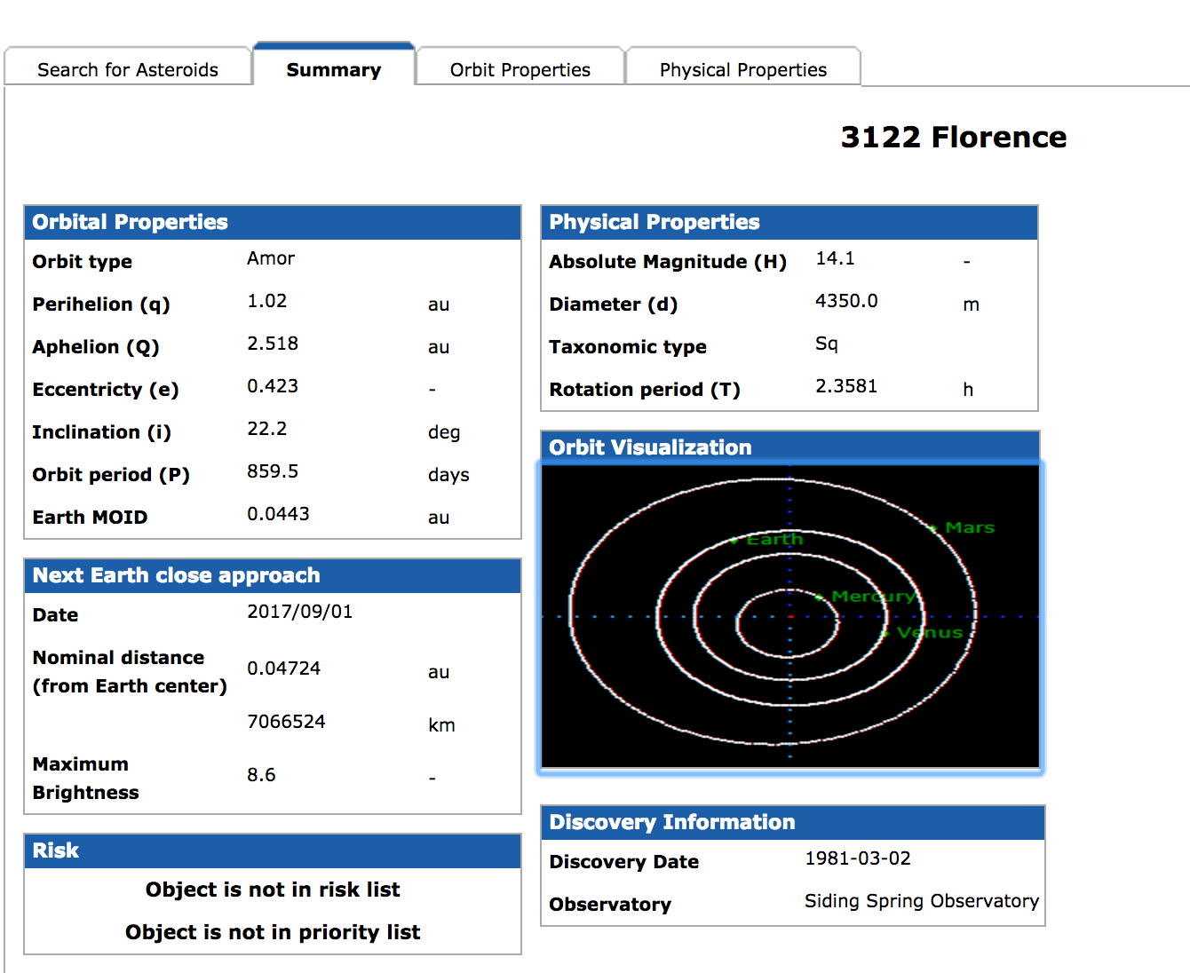This screenshot has width=1190, height=973.
Task: Click the Eccentricty (e) label
Action: (x=106, y=390)
